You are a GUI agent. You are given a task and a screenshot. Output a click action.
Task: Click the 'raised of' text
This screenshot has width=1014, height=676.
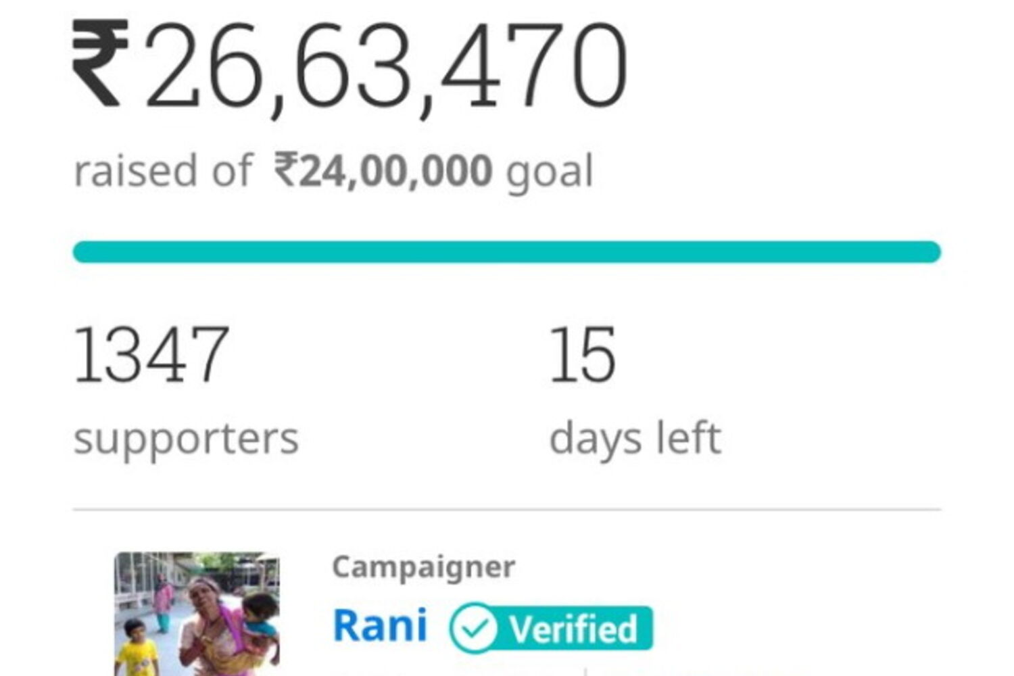pos(162,171)
